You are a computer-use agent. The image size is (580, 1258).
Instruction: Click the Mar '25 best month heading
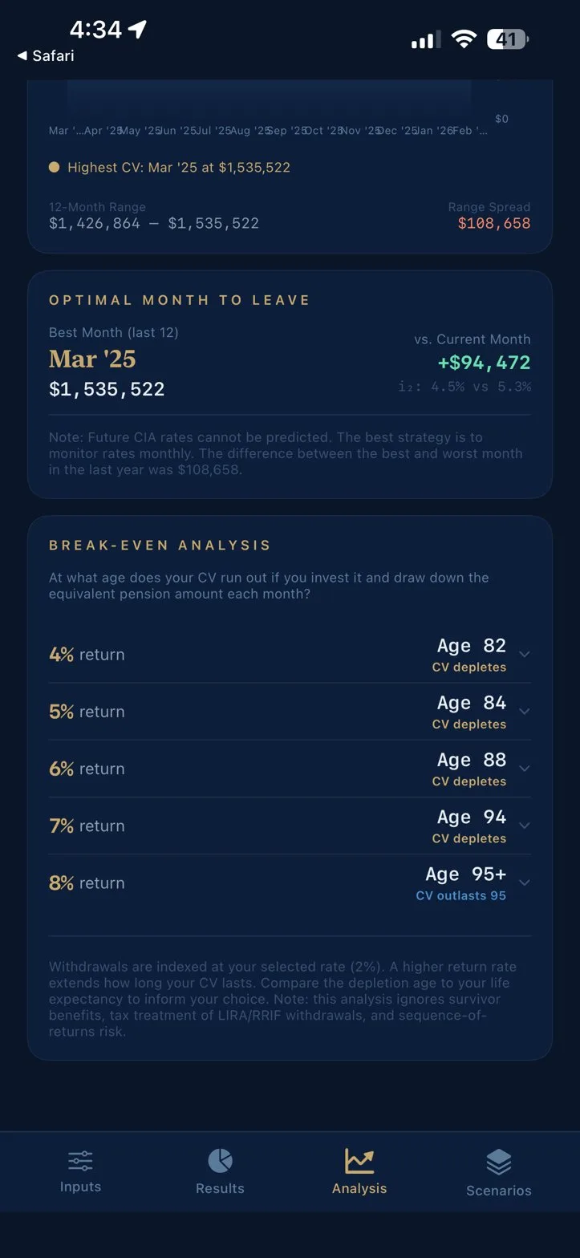91,359
